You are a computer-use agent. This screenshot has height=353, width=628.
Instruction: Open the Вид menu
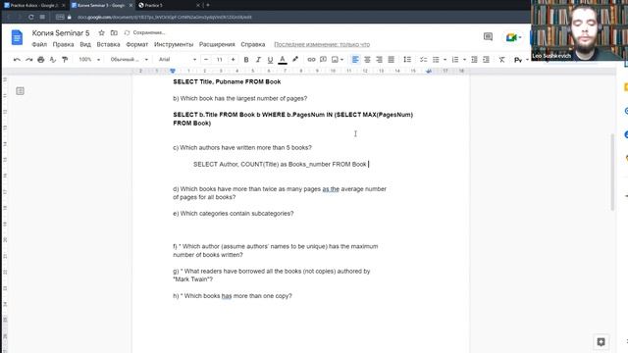click(85, 44)
